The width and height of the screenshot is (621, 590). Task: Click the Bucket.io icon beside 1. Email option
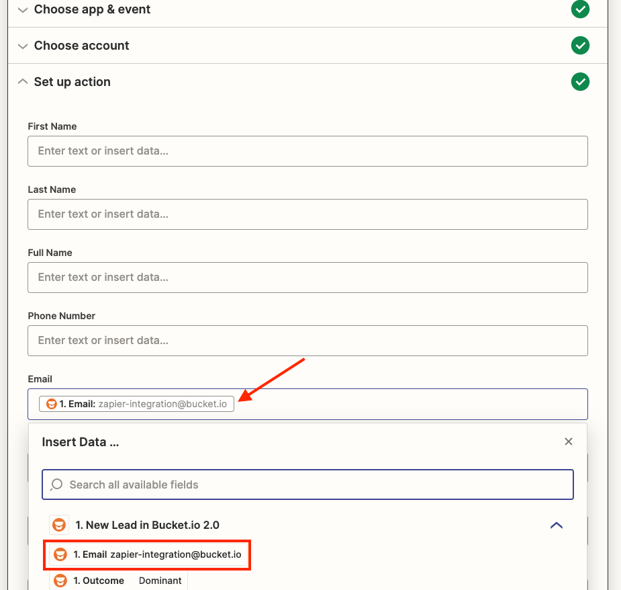(x=60, y=555)
